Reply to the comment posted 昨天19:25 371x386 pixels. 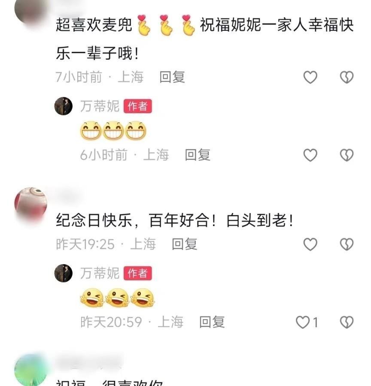click(x=184, y=244)
